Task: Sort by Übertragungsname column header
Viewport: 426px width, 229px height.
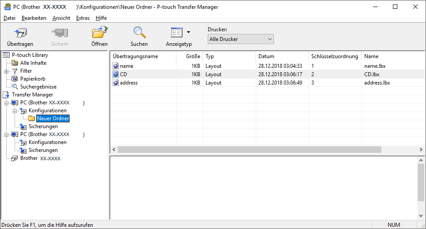Action: pos(143,56)
